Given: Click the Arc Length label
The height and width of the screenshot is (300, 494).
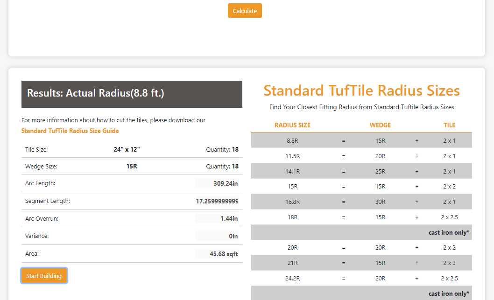Looking at the screenshot, I should (40, 183).
